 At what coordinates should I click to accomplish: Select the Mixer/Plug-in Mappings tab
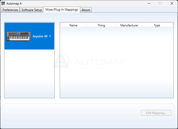click(62, 10)
